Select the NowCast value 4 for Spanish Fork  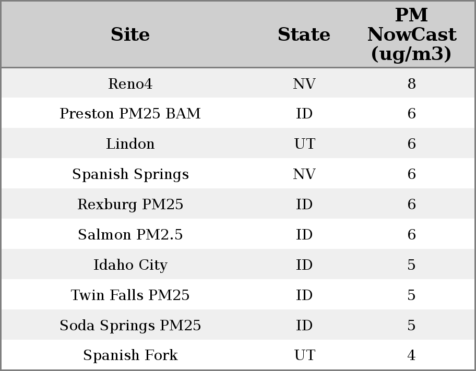[411, 355]
